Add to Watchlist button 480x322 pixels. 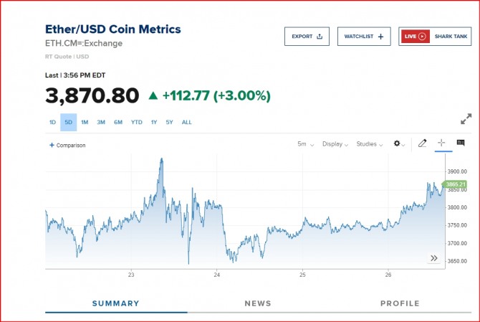(x=364, y=36)
